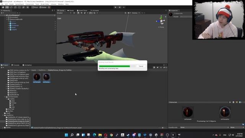Image resolution: width=245 pixels, height=138 pixels.
Task: Collapse the scene root in the Hierarchy
Action: click(5, 15)
